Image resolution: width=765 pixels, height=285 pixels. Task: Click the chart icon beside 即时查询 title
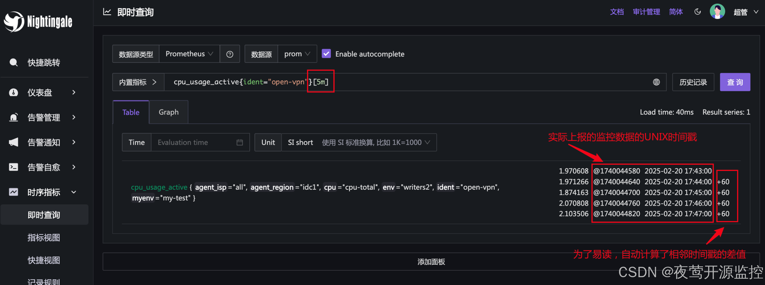(107, 12)
